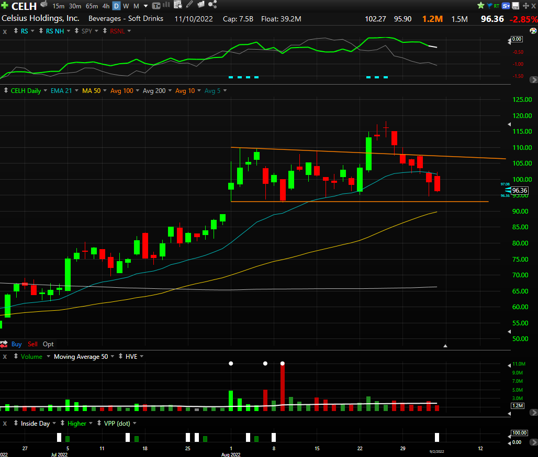Open the Avg 5 dropdown

[225, 91]
